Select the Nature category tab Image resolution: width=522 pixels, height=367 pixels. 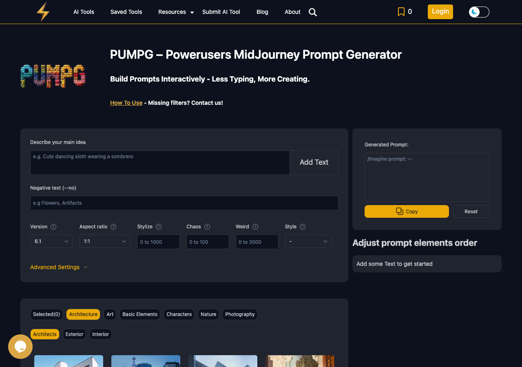(208, 314)
